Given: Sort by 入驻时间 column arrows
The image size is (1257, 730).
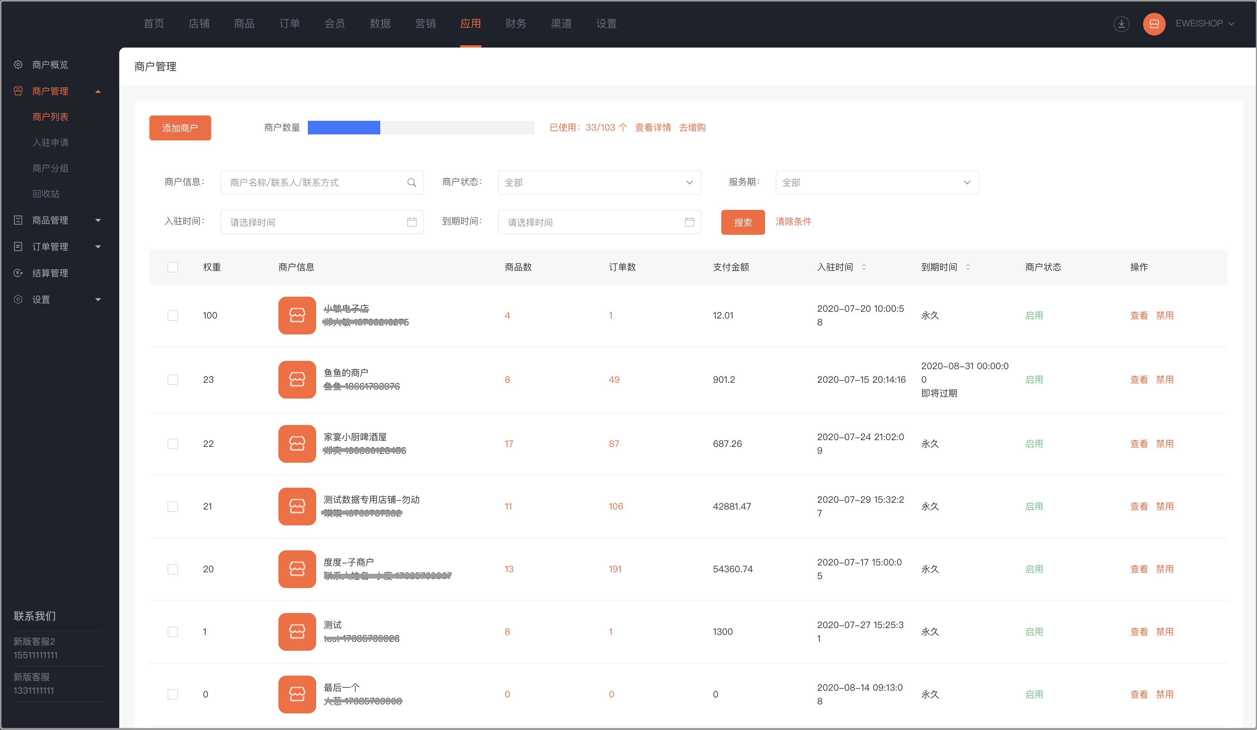Looking at the screenshot, I should click(x=864, y=267).
